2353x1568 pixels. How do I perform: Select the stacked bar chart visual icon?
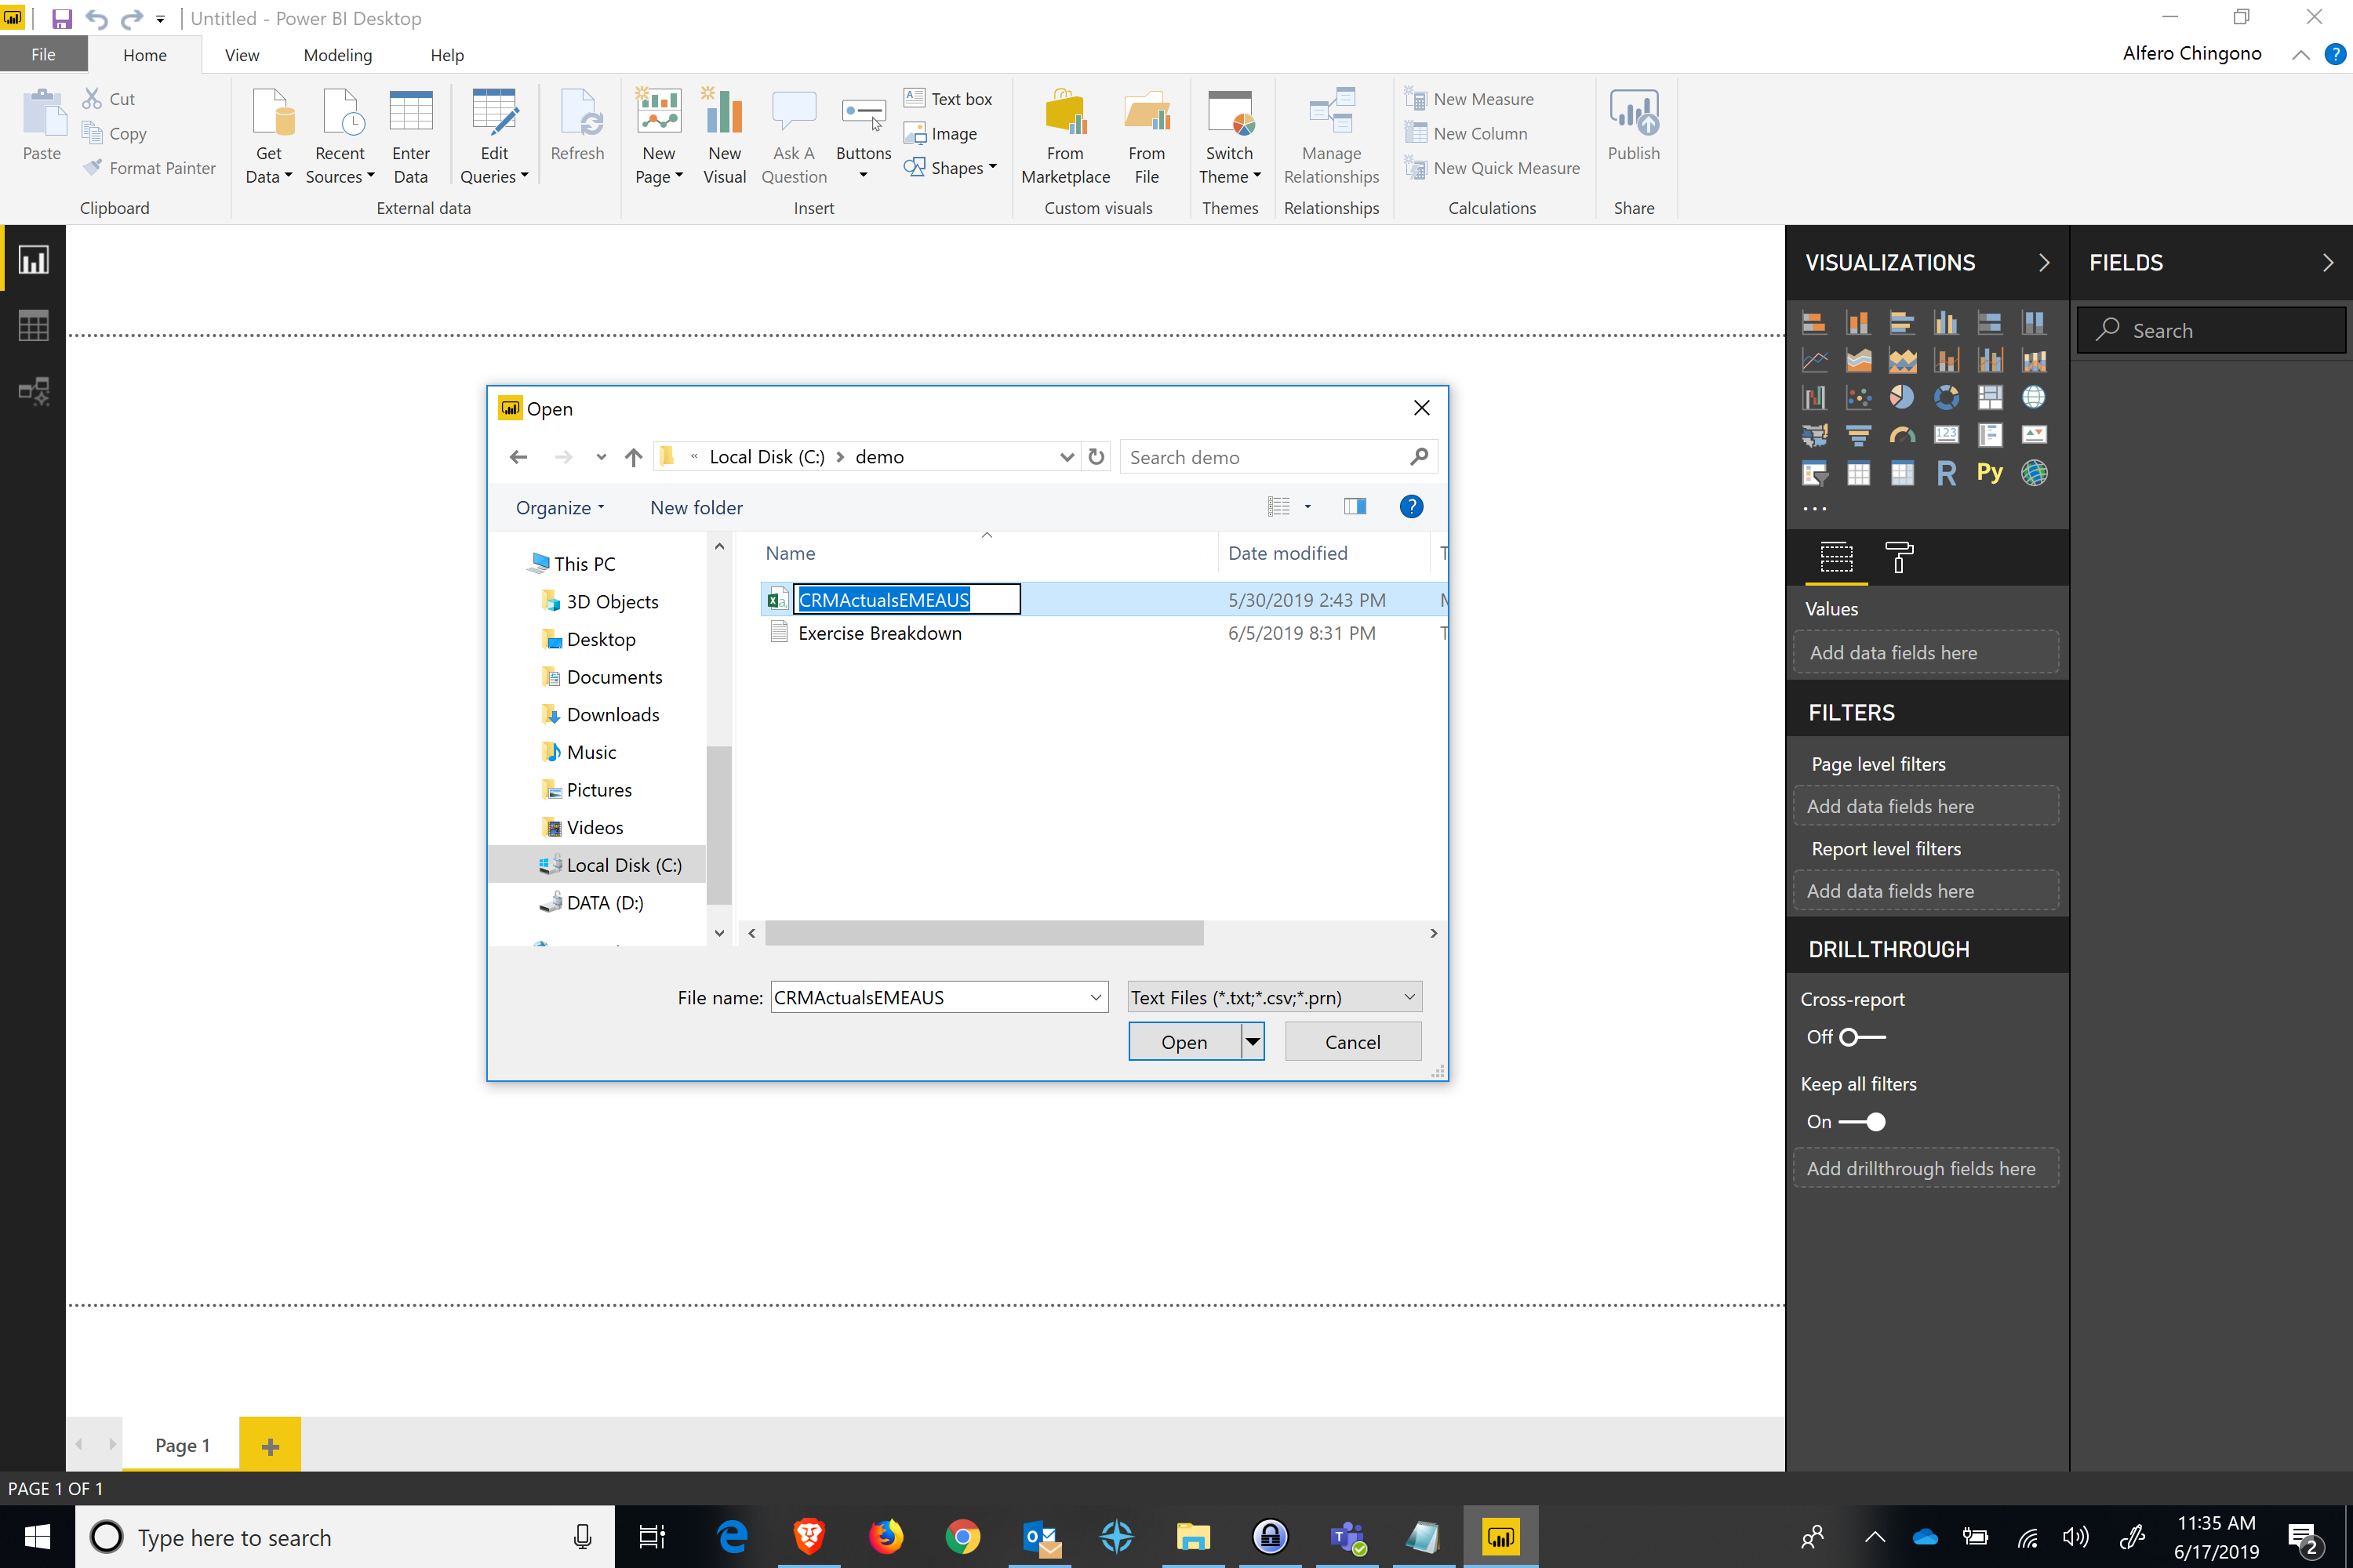1815,322
